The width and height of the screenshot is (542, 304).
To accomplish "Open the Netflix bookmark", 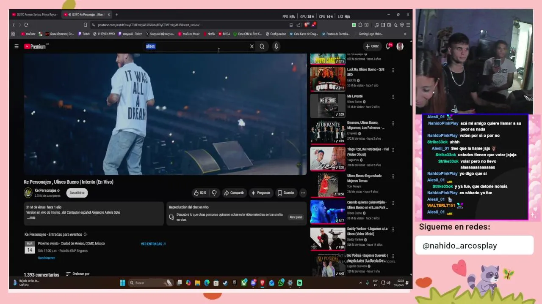I will [209, 34].
